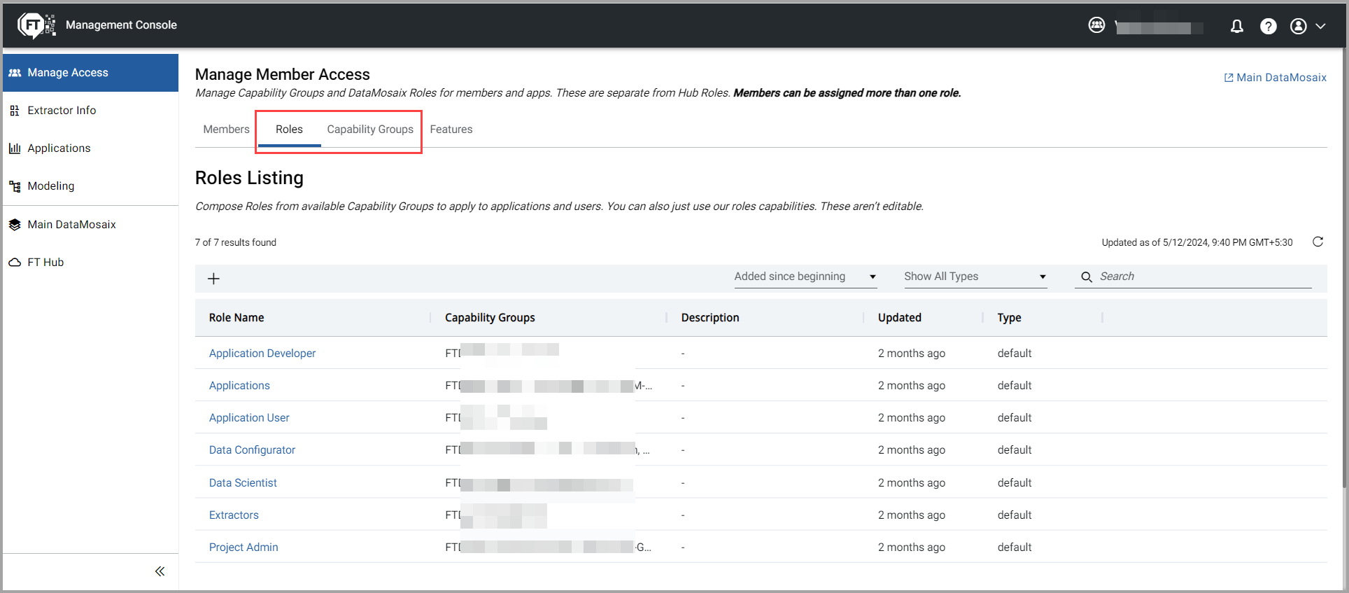
Task: Open the Project Admin role
Action: [x=243, y=547]
